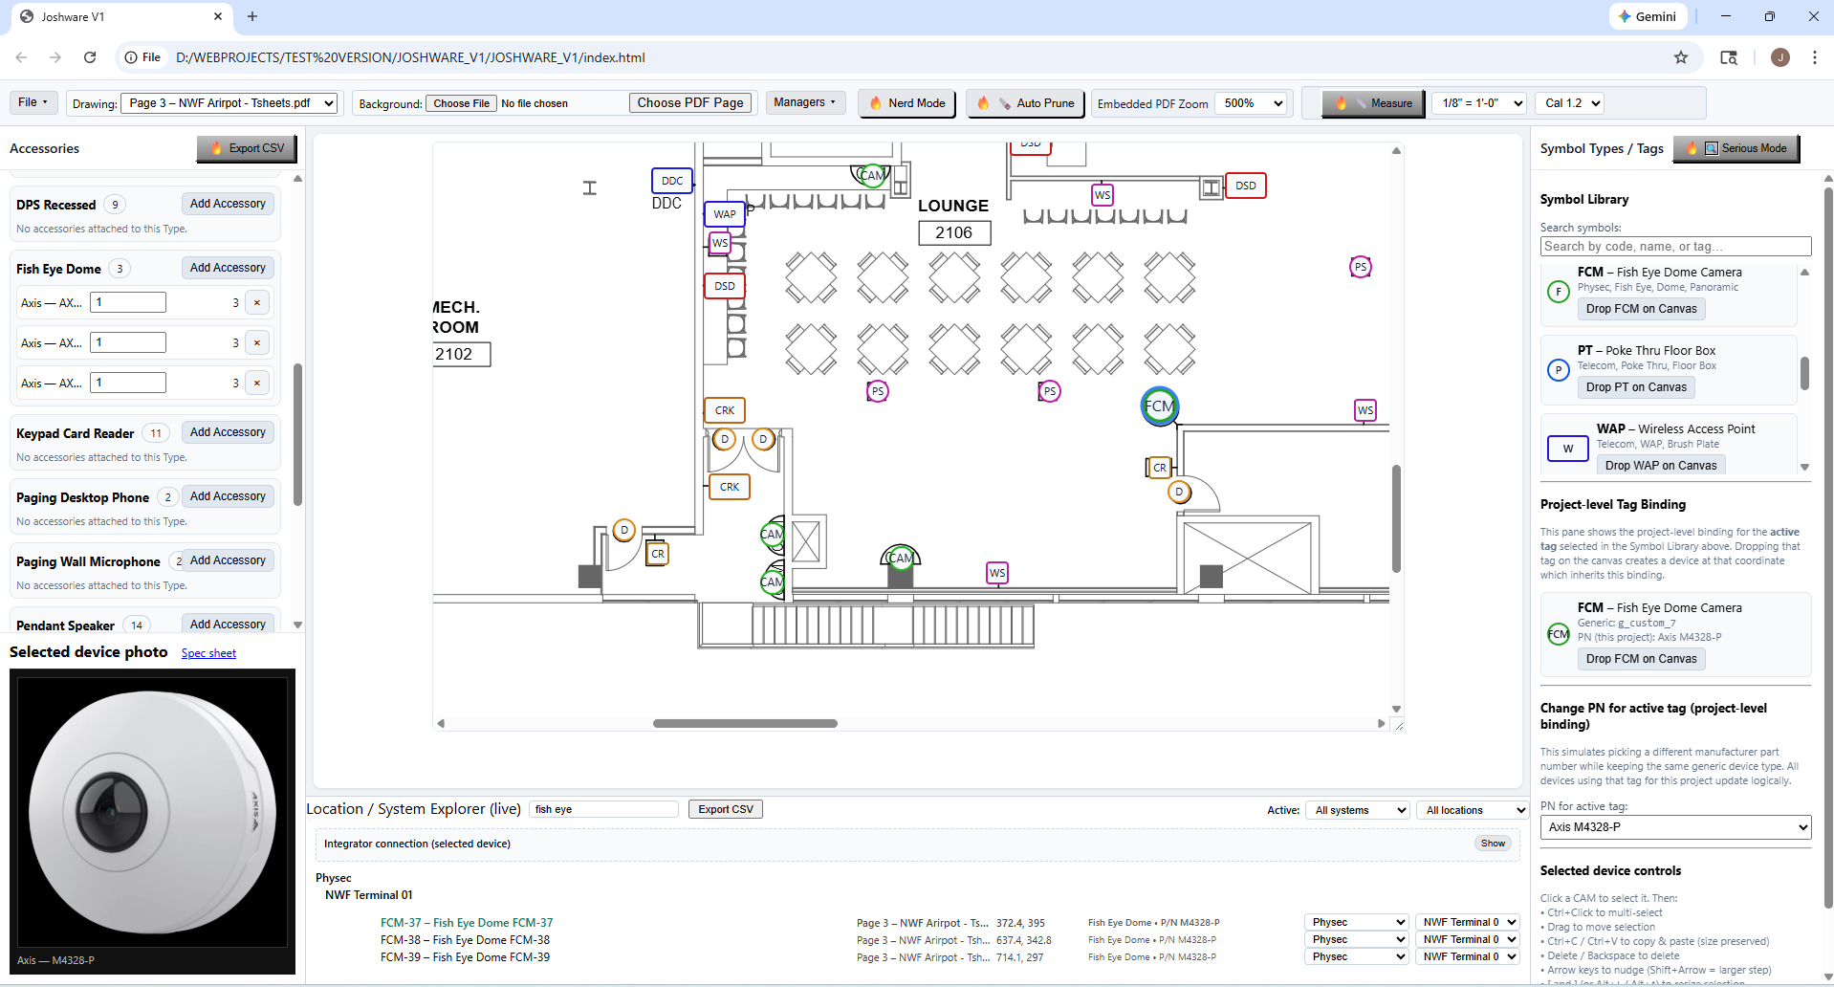
Task: Enable Nerd Mode
Action: point(905,102)
